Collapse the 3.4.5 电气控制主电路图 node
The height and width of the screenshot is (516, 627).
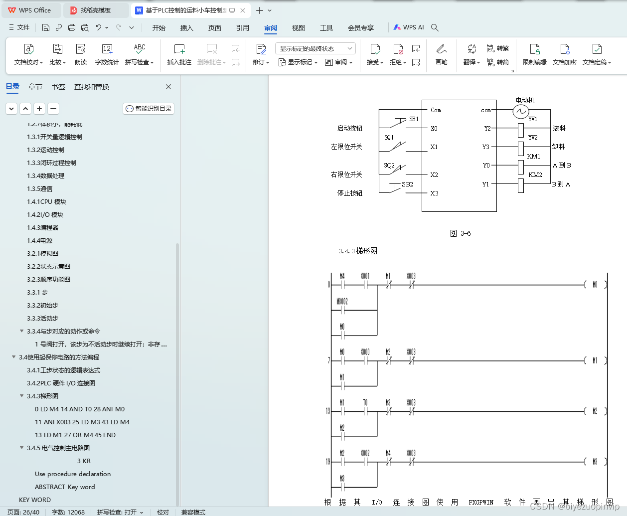[21, 448]
